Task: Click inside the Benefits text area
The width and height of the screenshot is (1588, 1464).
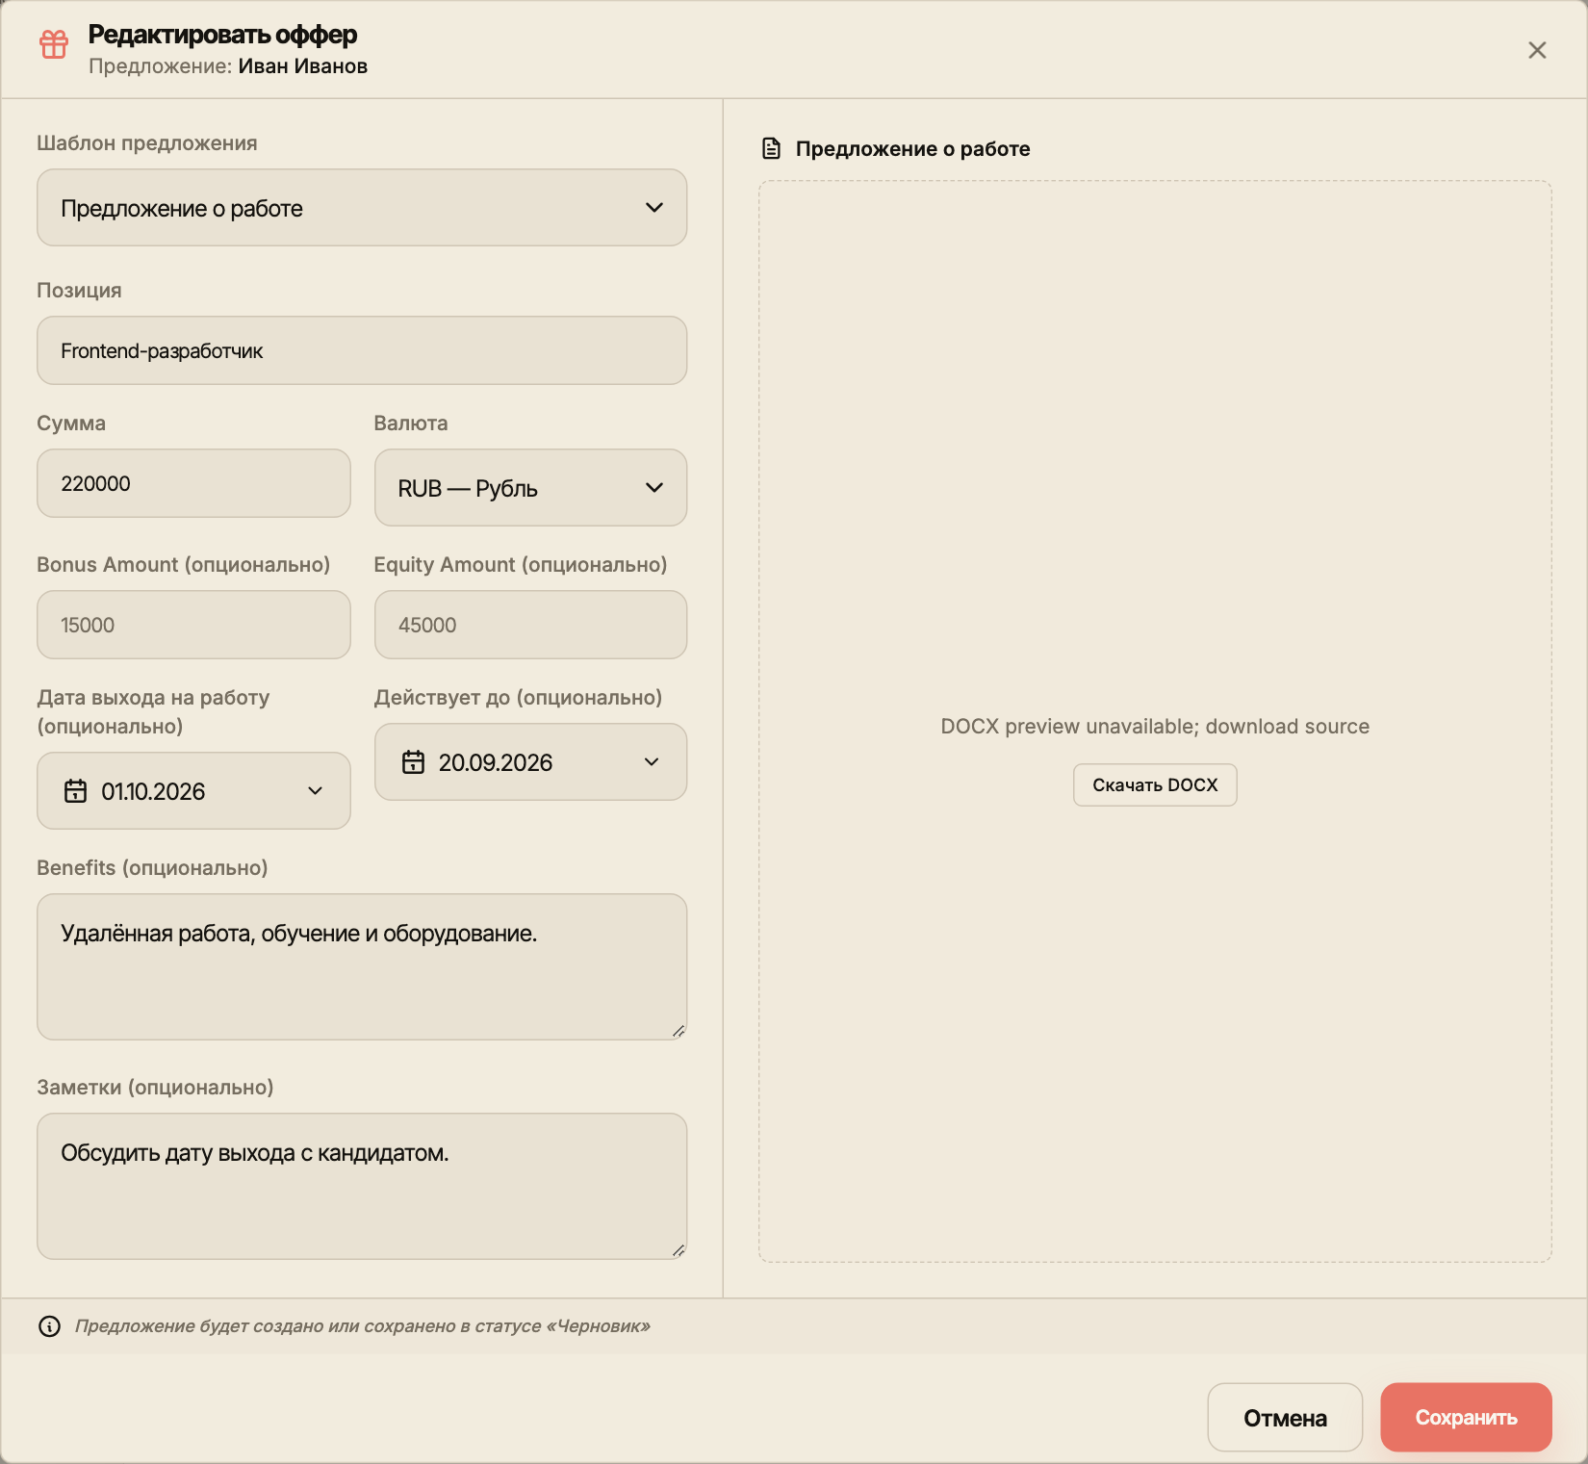Action: coord(362,967)
